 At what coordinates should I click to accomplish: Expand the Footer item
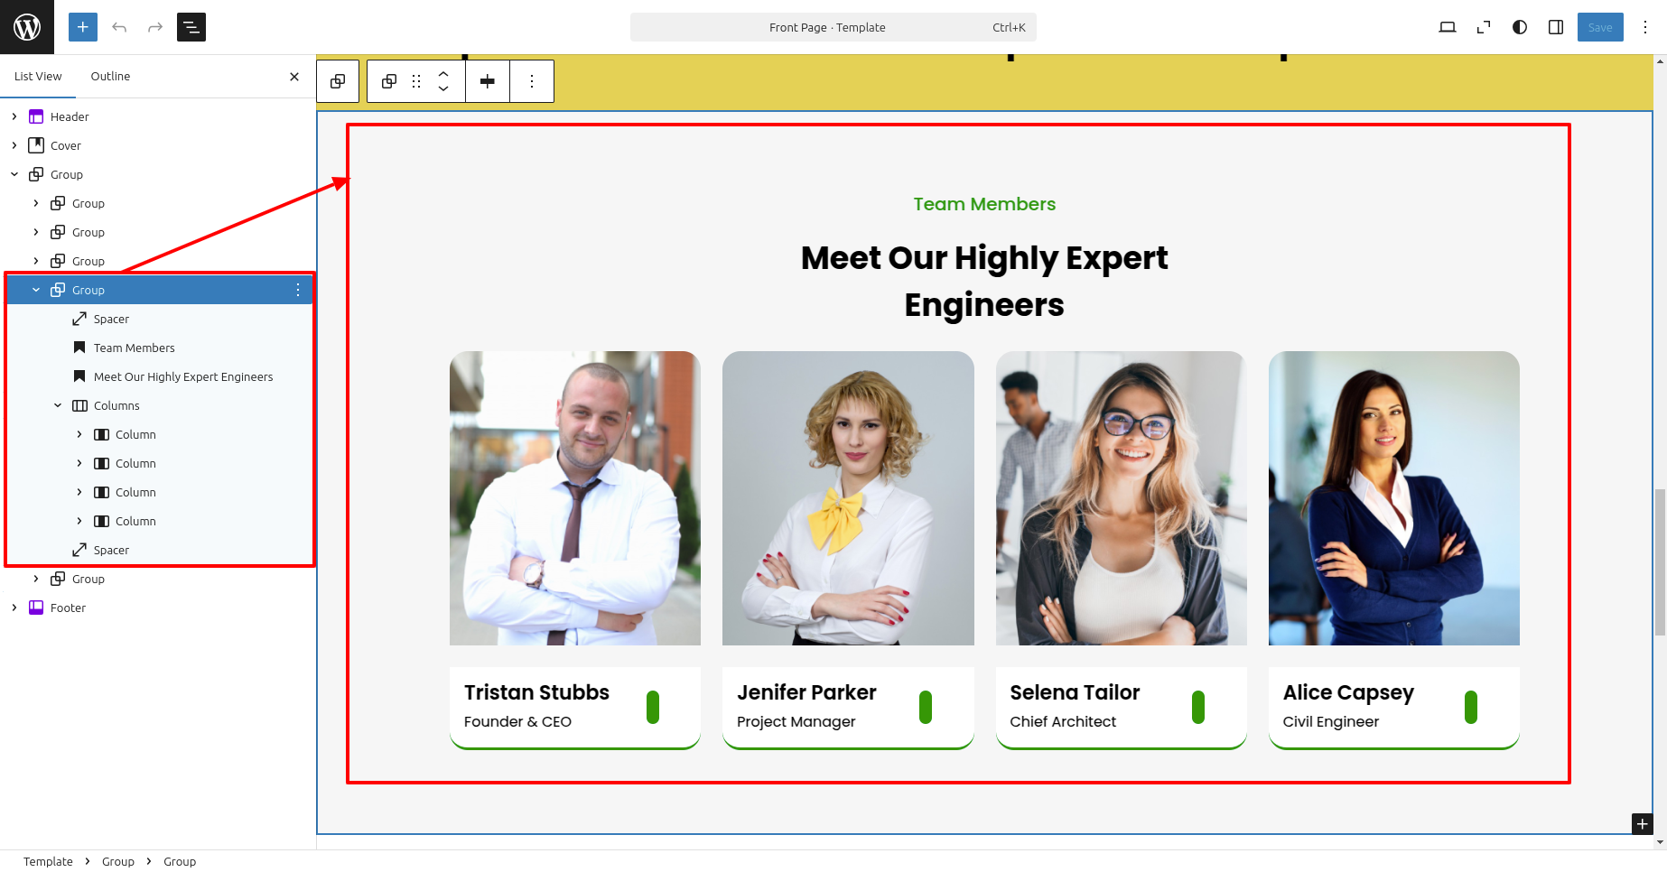click(x=14, y=608)
